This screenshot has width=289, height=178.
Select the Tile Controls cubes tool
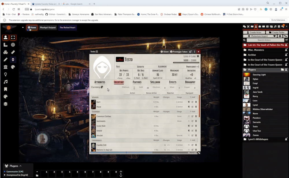(5, 52)
